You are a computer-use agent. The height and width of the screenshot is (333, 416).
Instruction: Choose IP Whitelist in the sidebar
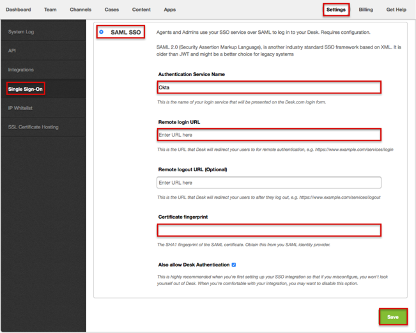(20, 108)
